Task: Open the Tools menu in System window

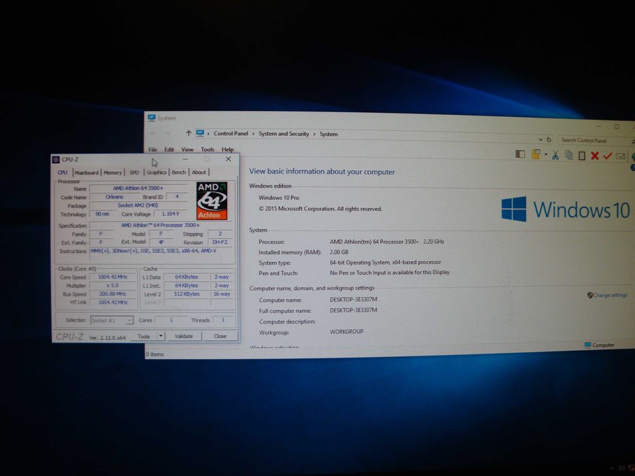Action: [x=208, y=150]
